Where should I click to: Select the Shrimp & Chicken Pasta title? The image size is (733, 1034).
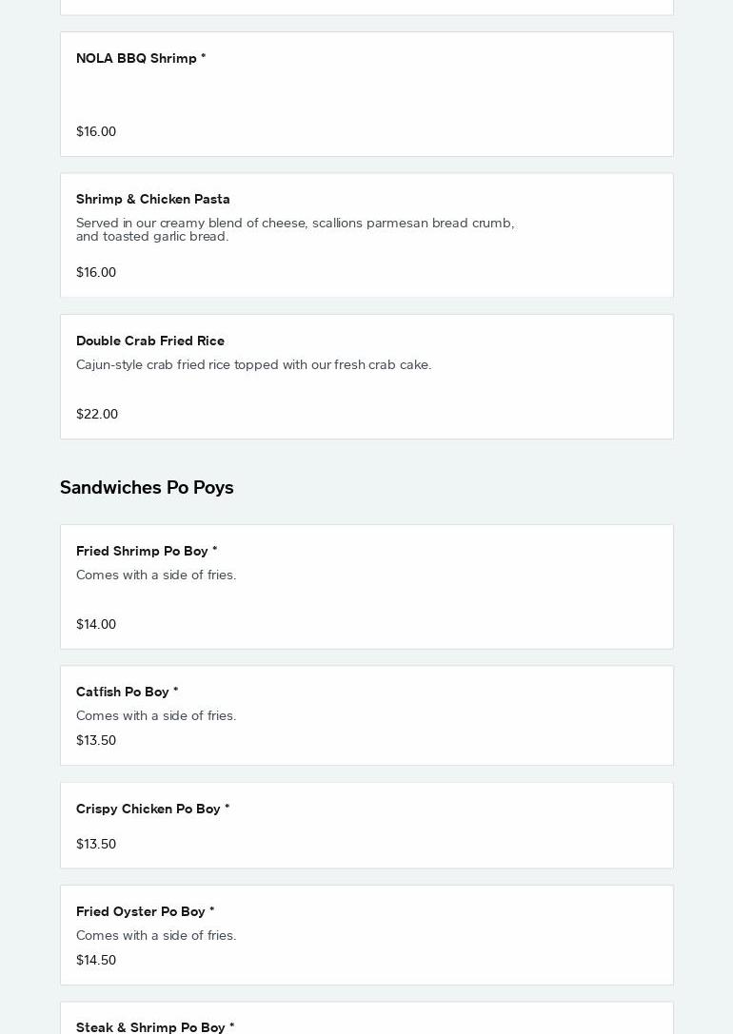pyautogui.click(x=153, y=199)
